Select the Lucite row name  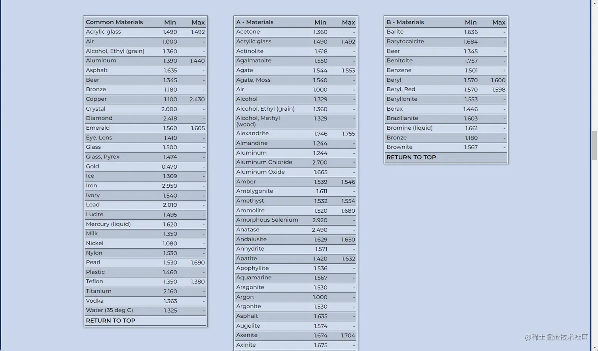pos(95,214)
